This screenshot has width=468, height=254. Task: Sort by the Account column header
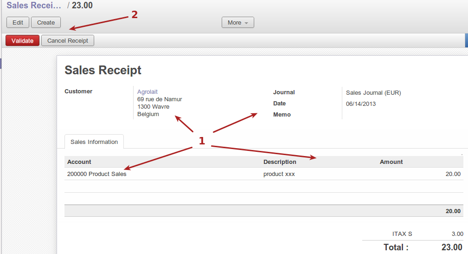79,162
